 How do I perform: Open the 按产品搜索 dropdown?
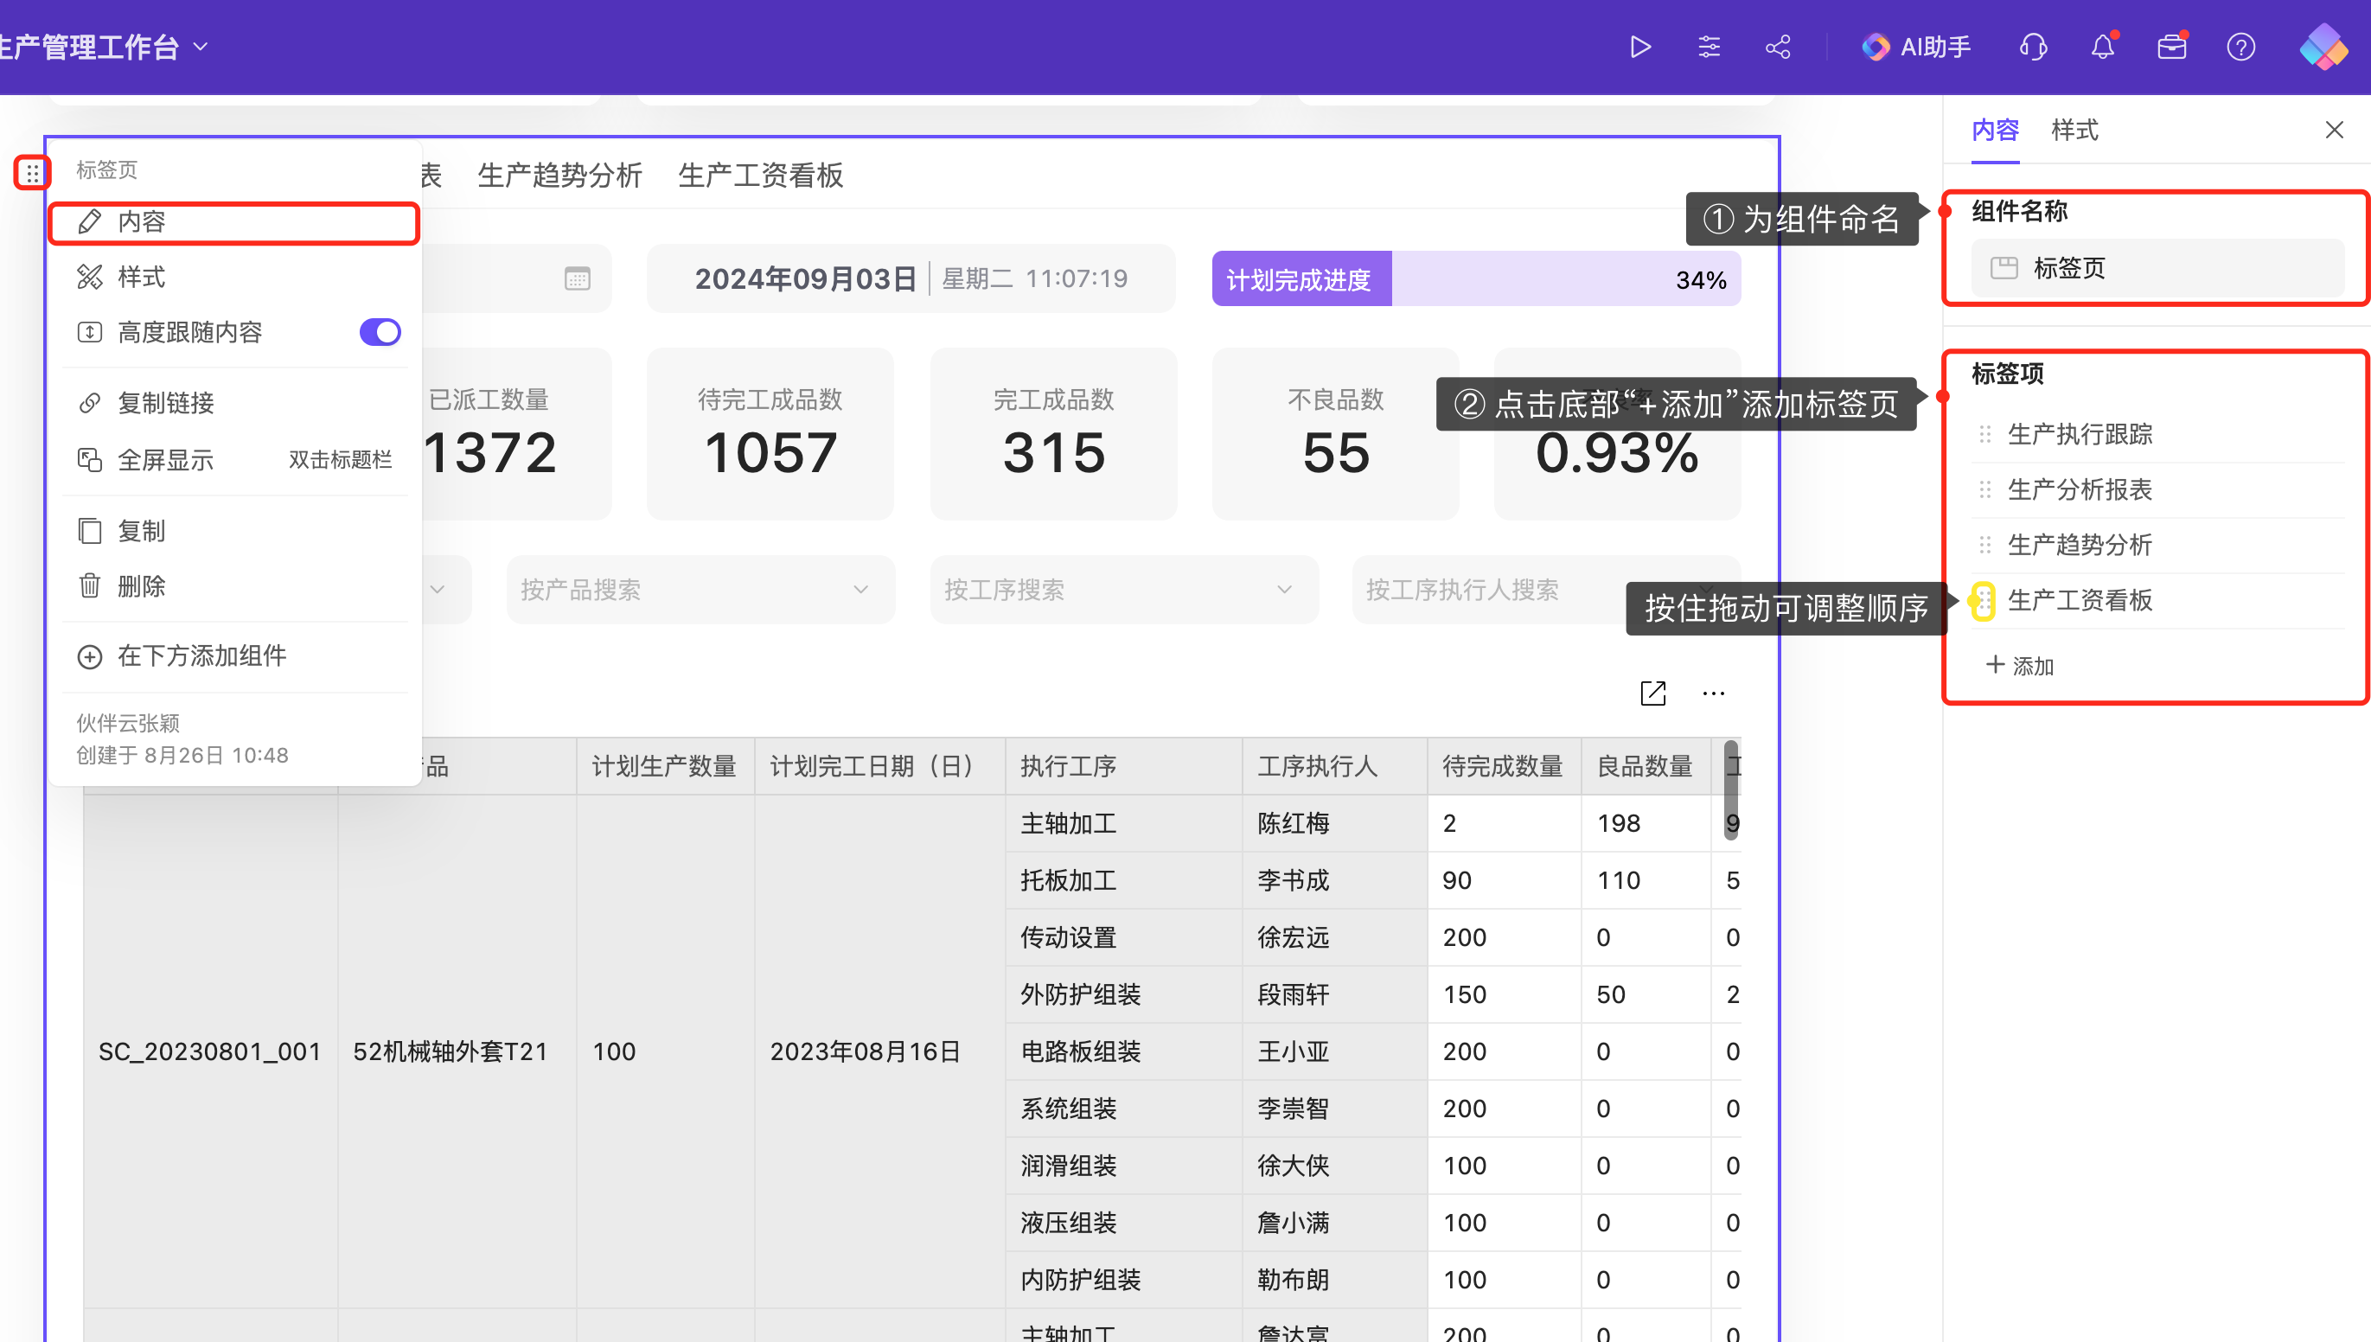coord(700,590)
